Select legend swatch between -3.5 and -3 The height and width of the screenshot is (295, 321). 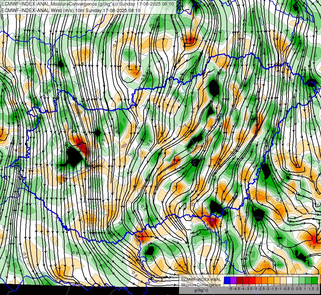pos(252,280)
